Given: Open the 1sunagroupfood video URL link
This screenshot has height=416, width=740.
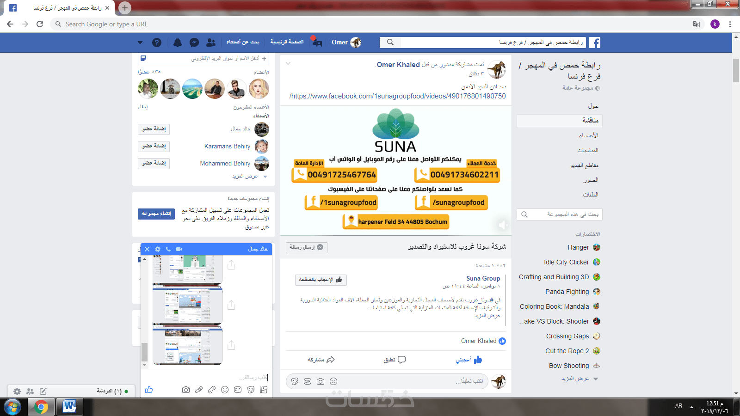Looking at the screenshot, I should [398, 96].
